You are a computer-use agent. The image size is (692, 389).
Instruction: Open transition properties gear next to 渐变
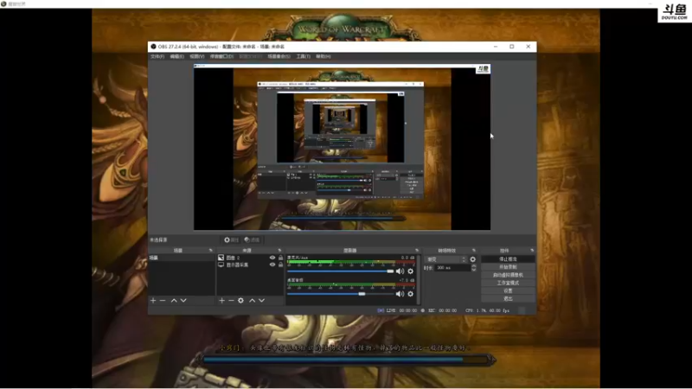[x=472, y=259]
